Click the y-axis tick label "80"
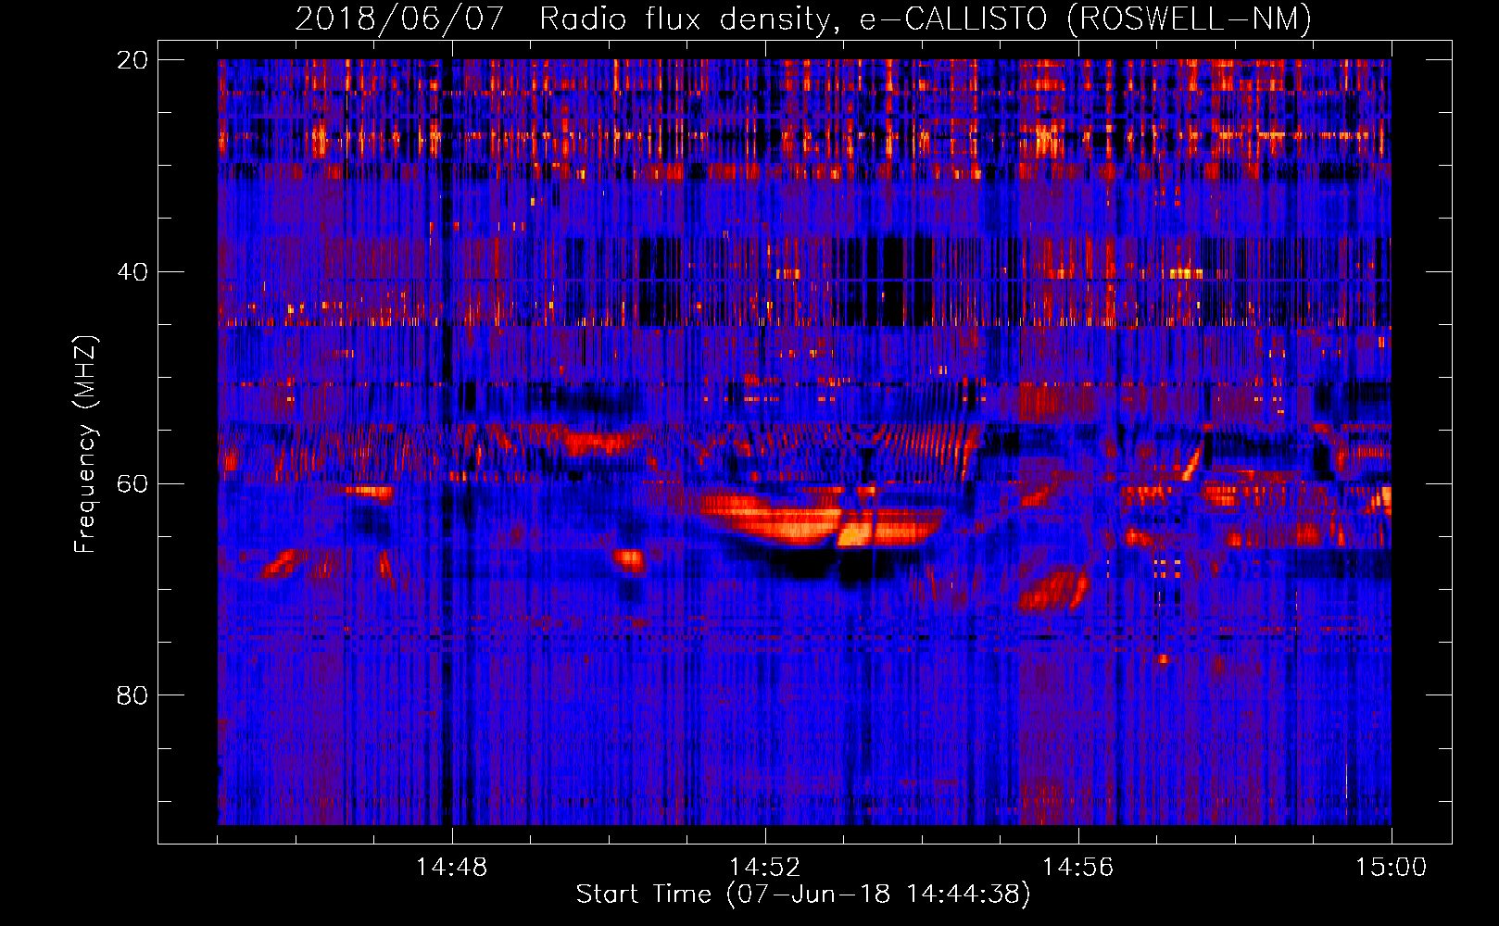The image size is (1499, 926). coord(132,695)
